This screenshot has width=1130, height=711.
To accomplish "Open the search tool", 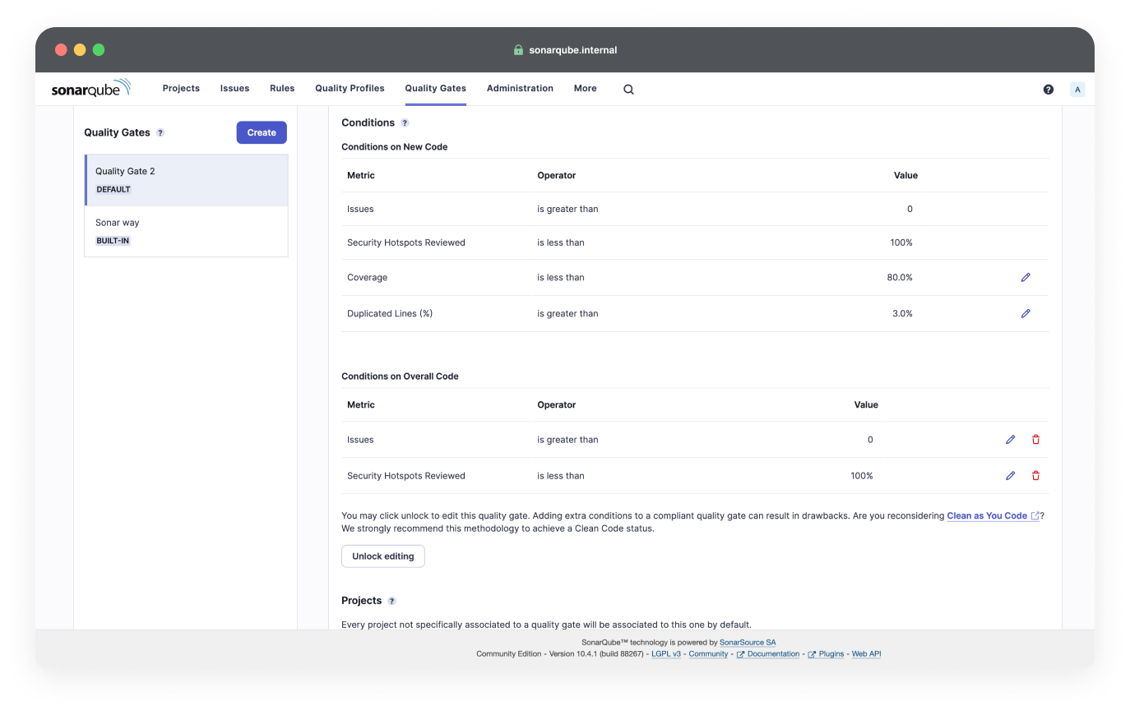I will point(628,89).
